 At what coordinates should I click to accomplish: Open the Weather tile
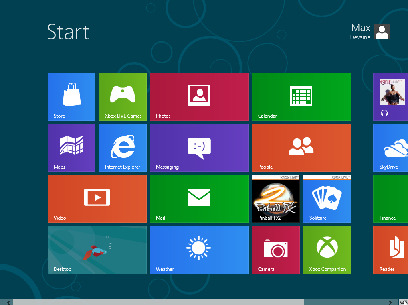click(x=199, y=250)
